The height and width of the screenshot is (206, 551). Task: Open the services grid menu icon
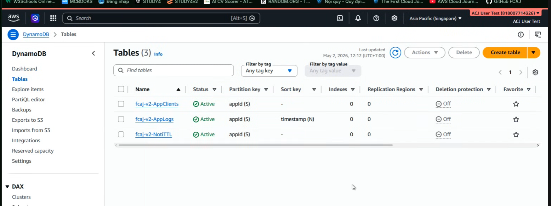[53, 18]
